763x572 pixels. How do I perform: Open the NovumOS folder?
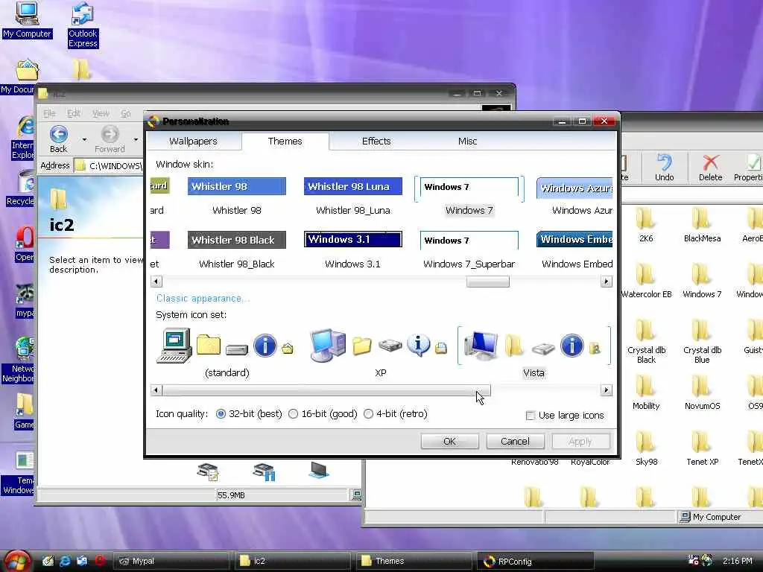(x=702, y=393)
